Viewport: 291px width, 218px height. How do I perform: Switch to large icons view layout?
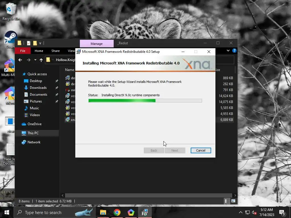coord(233,201)
